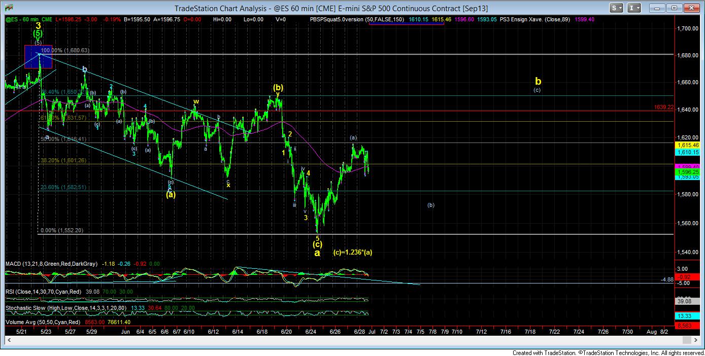Click the cyan 13.33 Stochastic value tag

[687, 316]
